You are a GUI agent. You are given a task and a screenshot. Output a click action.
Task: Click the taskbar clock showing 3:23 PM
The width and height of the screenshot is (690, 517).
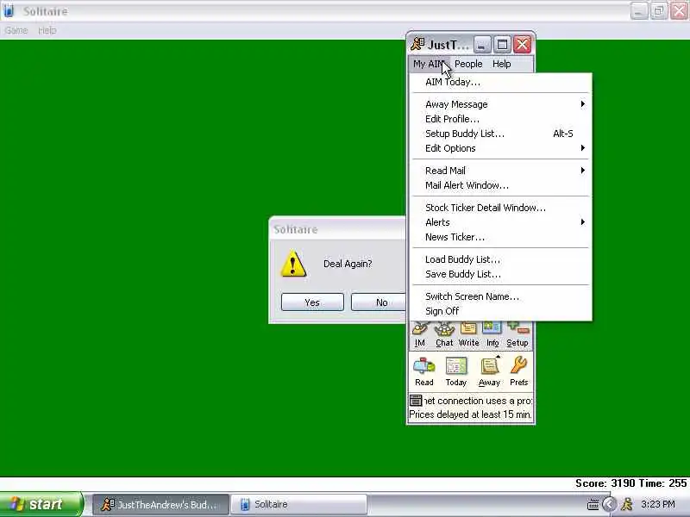(x=658, y=504)
